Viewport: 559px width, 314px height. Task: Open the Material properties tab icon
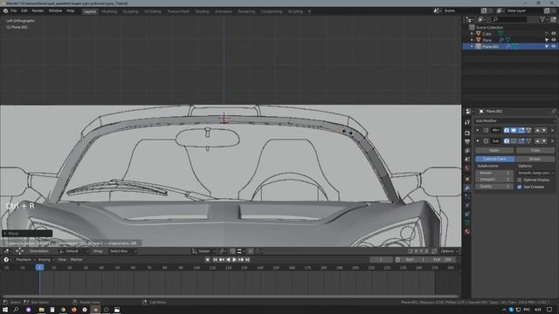click(467, 232)
